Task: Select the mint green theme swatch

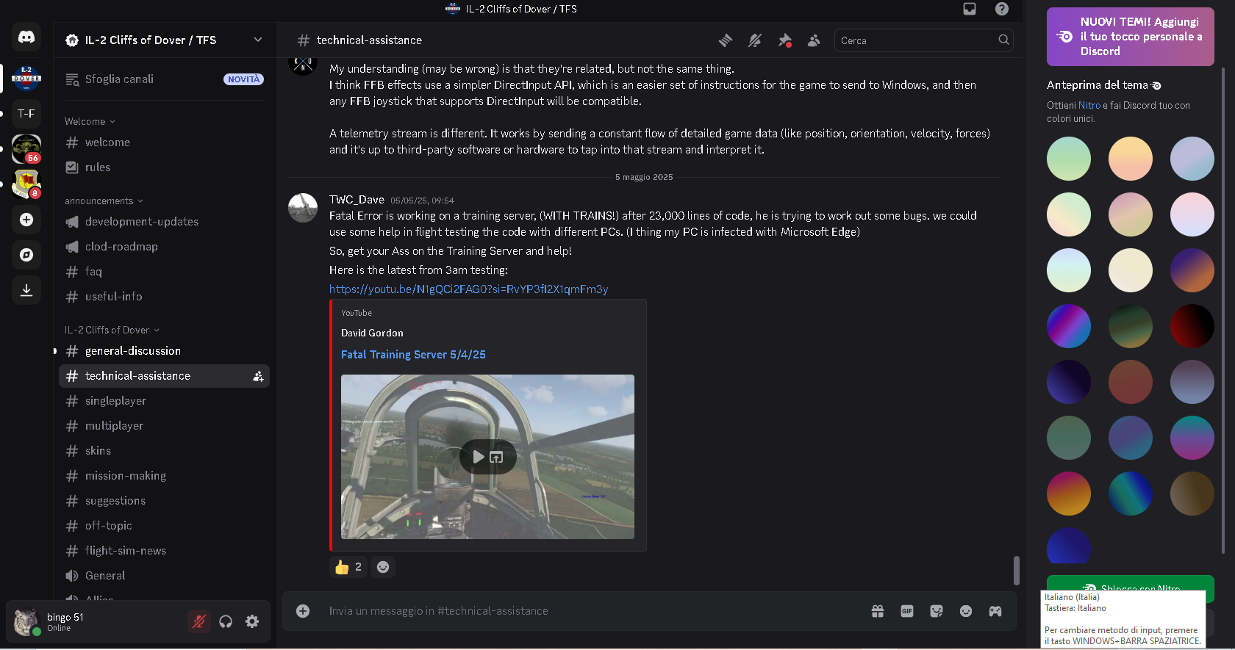Action: coord(1069,159)
